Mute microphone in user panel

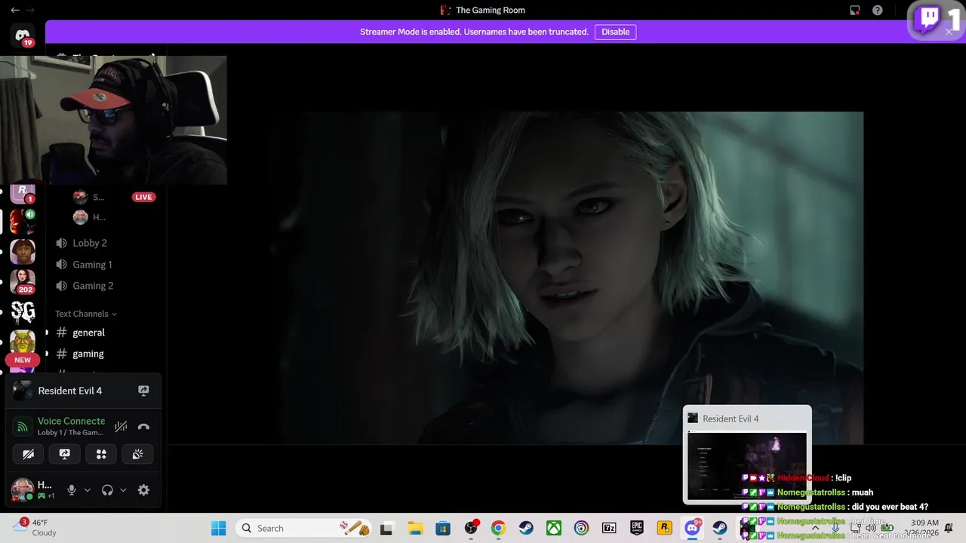[x=72, y=490]
